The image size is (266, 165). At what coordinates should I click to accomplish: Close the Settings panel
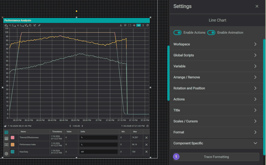click(x=257, y=6)
